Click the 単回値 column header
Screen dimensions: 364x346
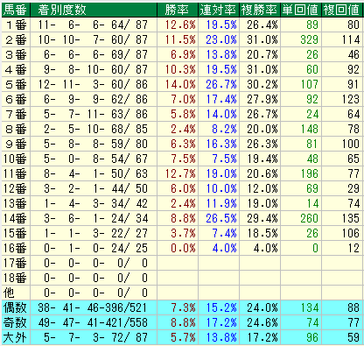pyautogui.click(x=301, y=10)
